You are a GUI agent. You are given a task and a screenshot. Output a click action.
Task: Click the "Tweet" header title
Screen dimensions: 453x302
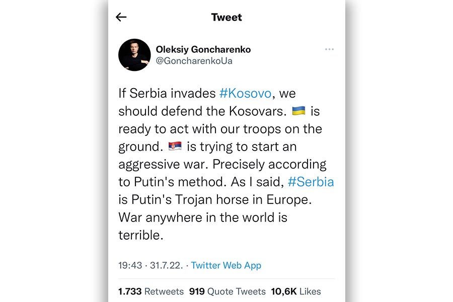226,17
